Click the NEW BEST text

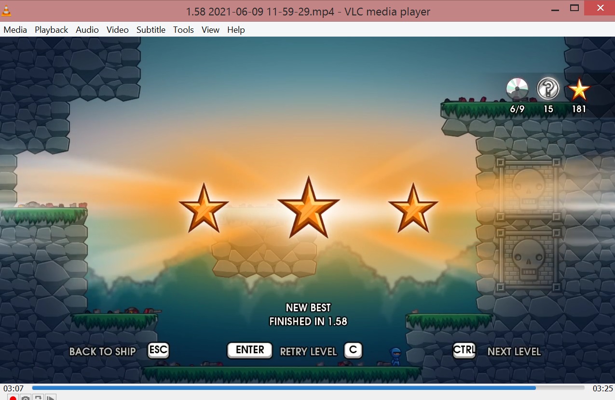(308, 307)
